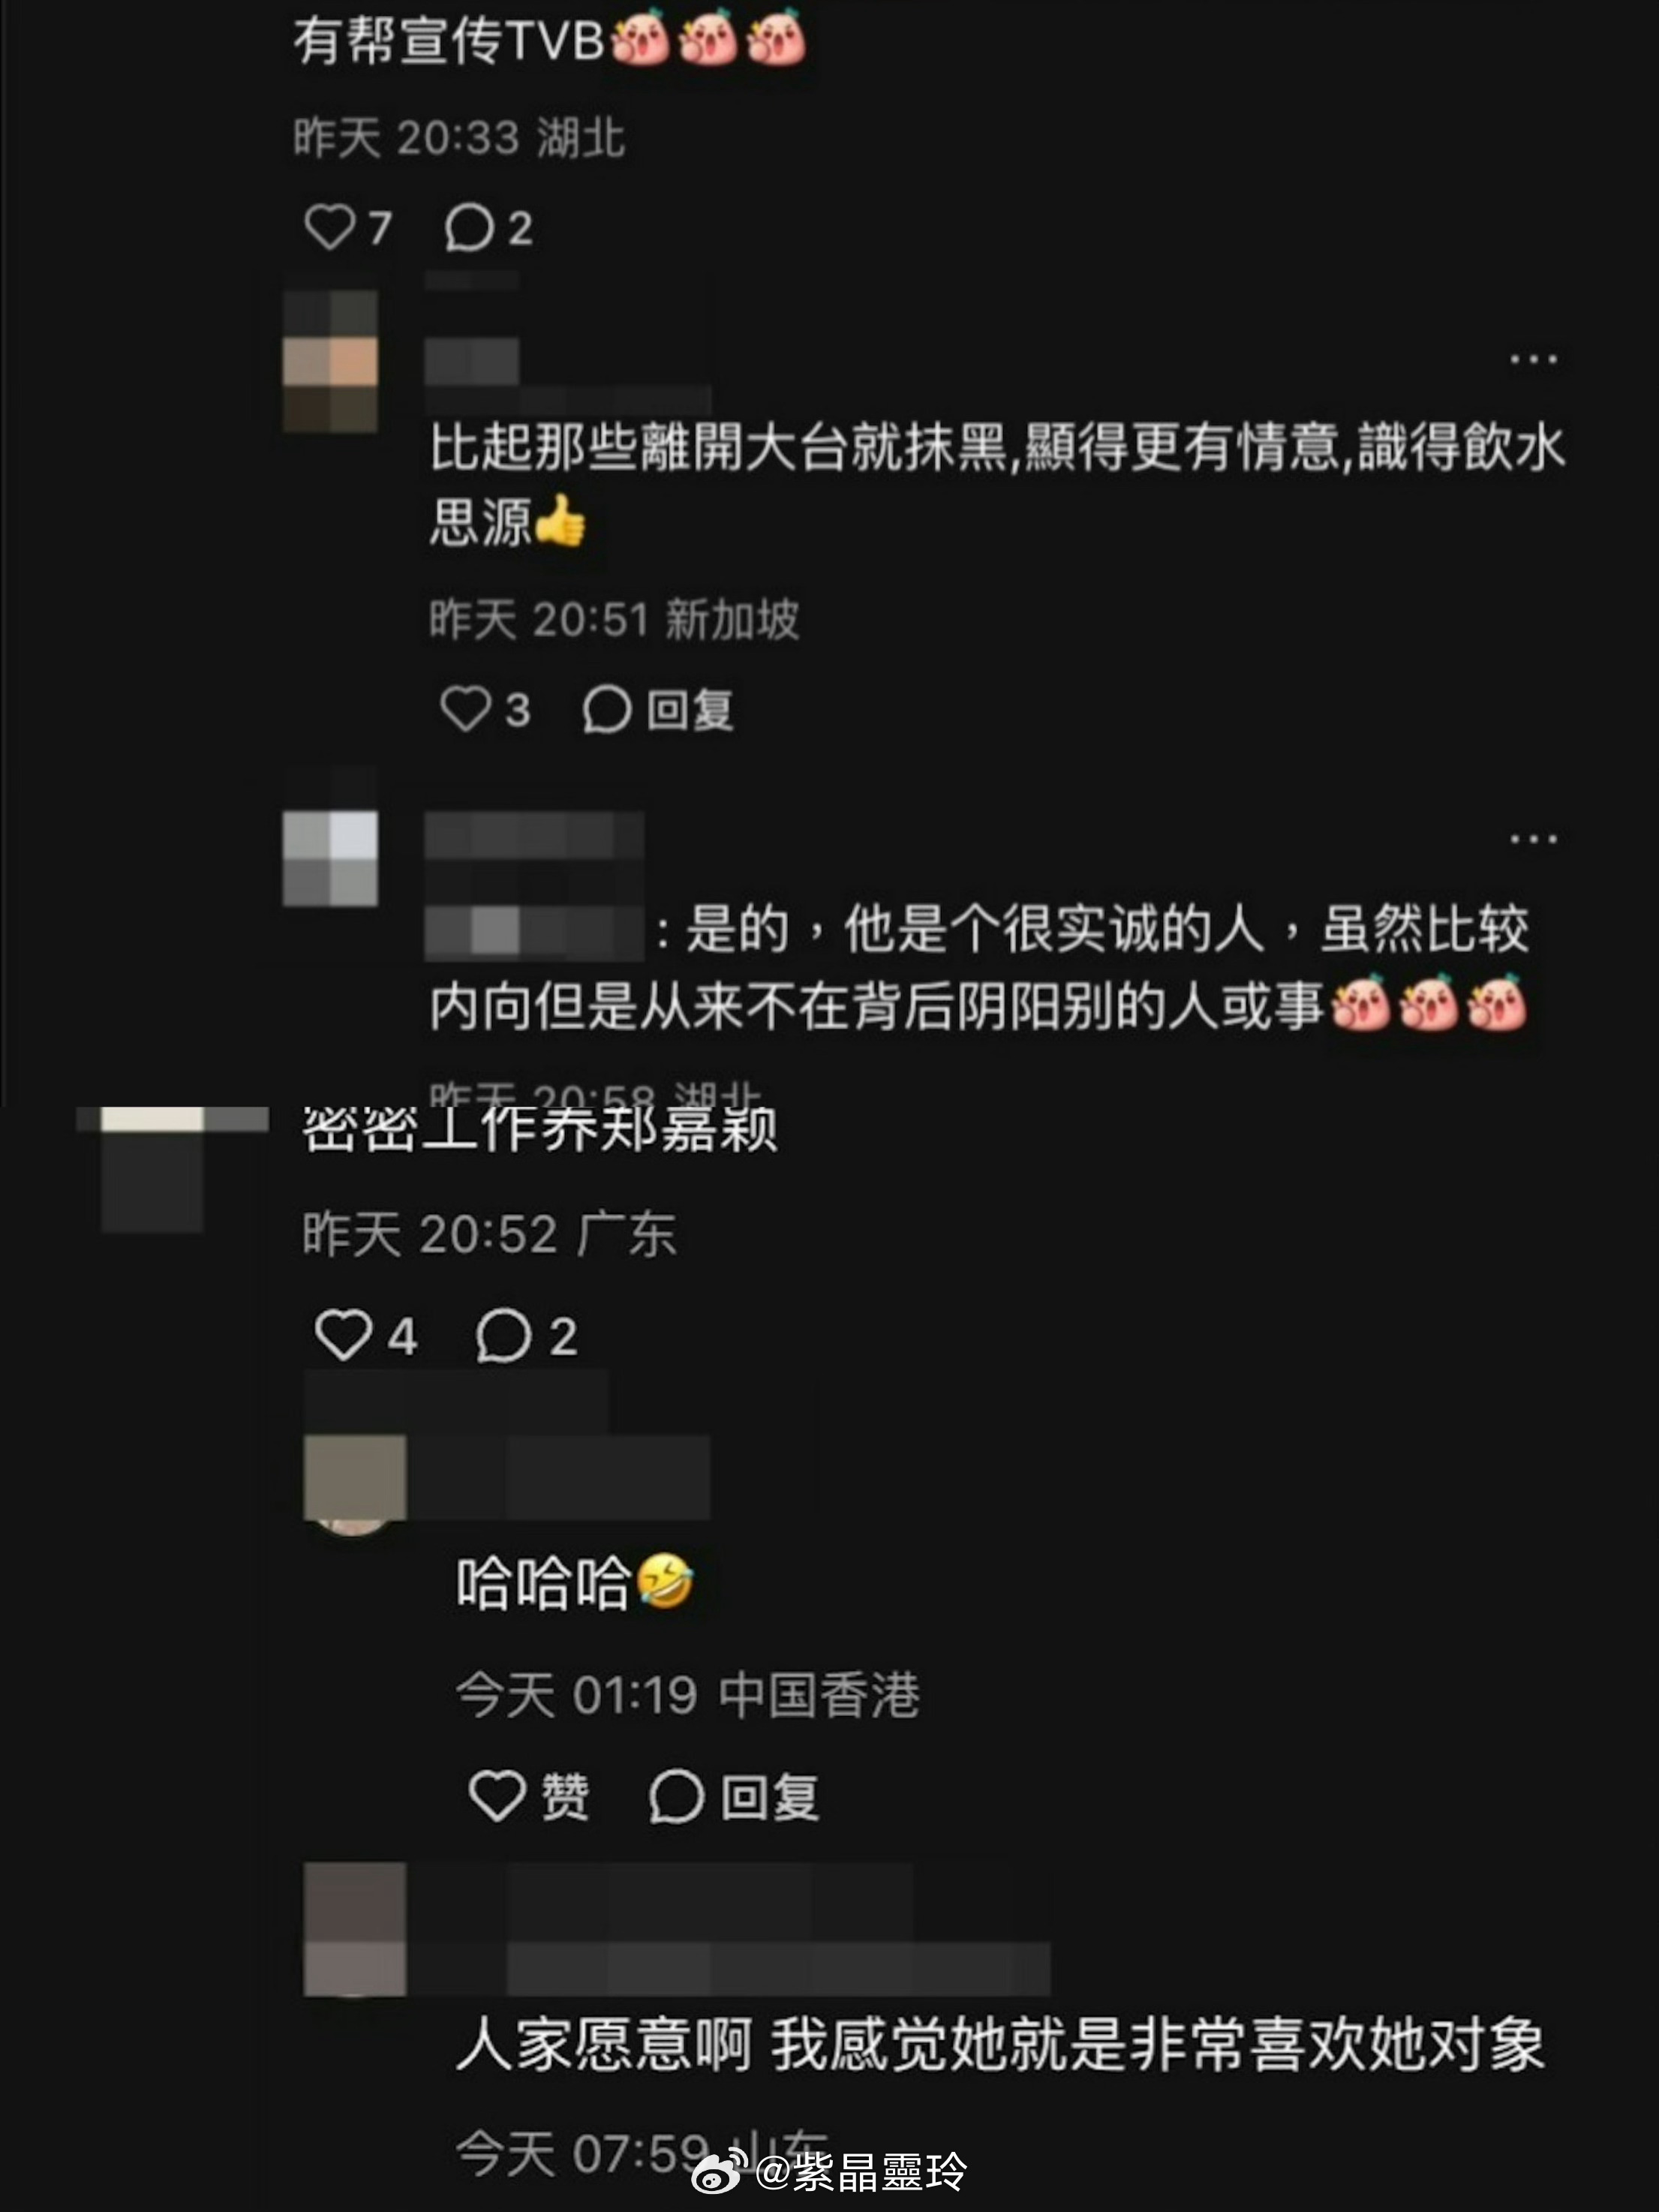Viewport: 1659px width, 2212px height.
Task: Open the options menu on the 飲水思源 comment
Action: (1534, 359)
